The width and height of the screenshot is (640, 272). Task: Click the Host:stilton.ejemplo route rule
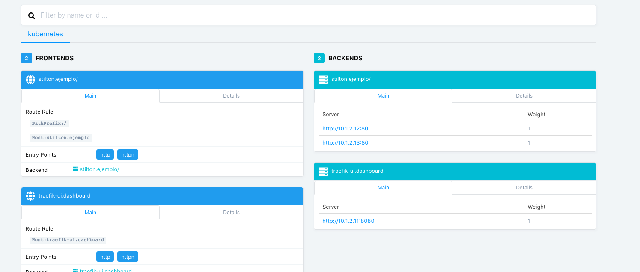tap(60, 138)
